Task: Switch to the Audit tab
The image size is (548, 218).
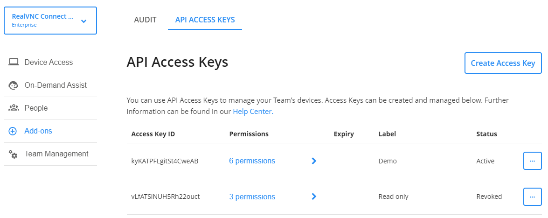Action: point(145,20)
